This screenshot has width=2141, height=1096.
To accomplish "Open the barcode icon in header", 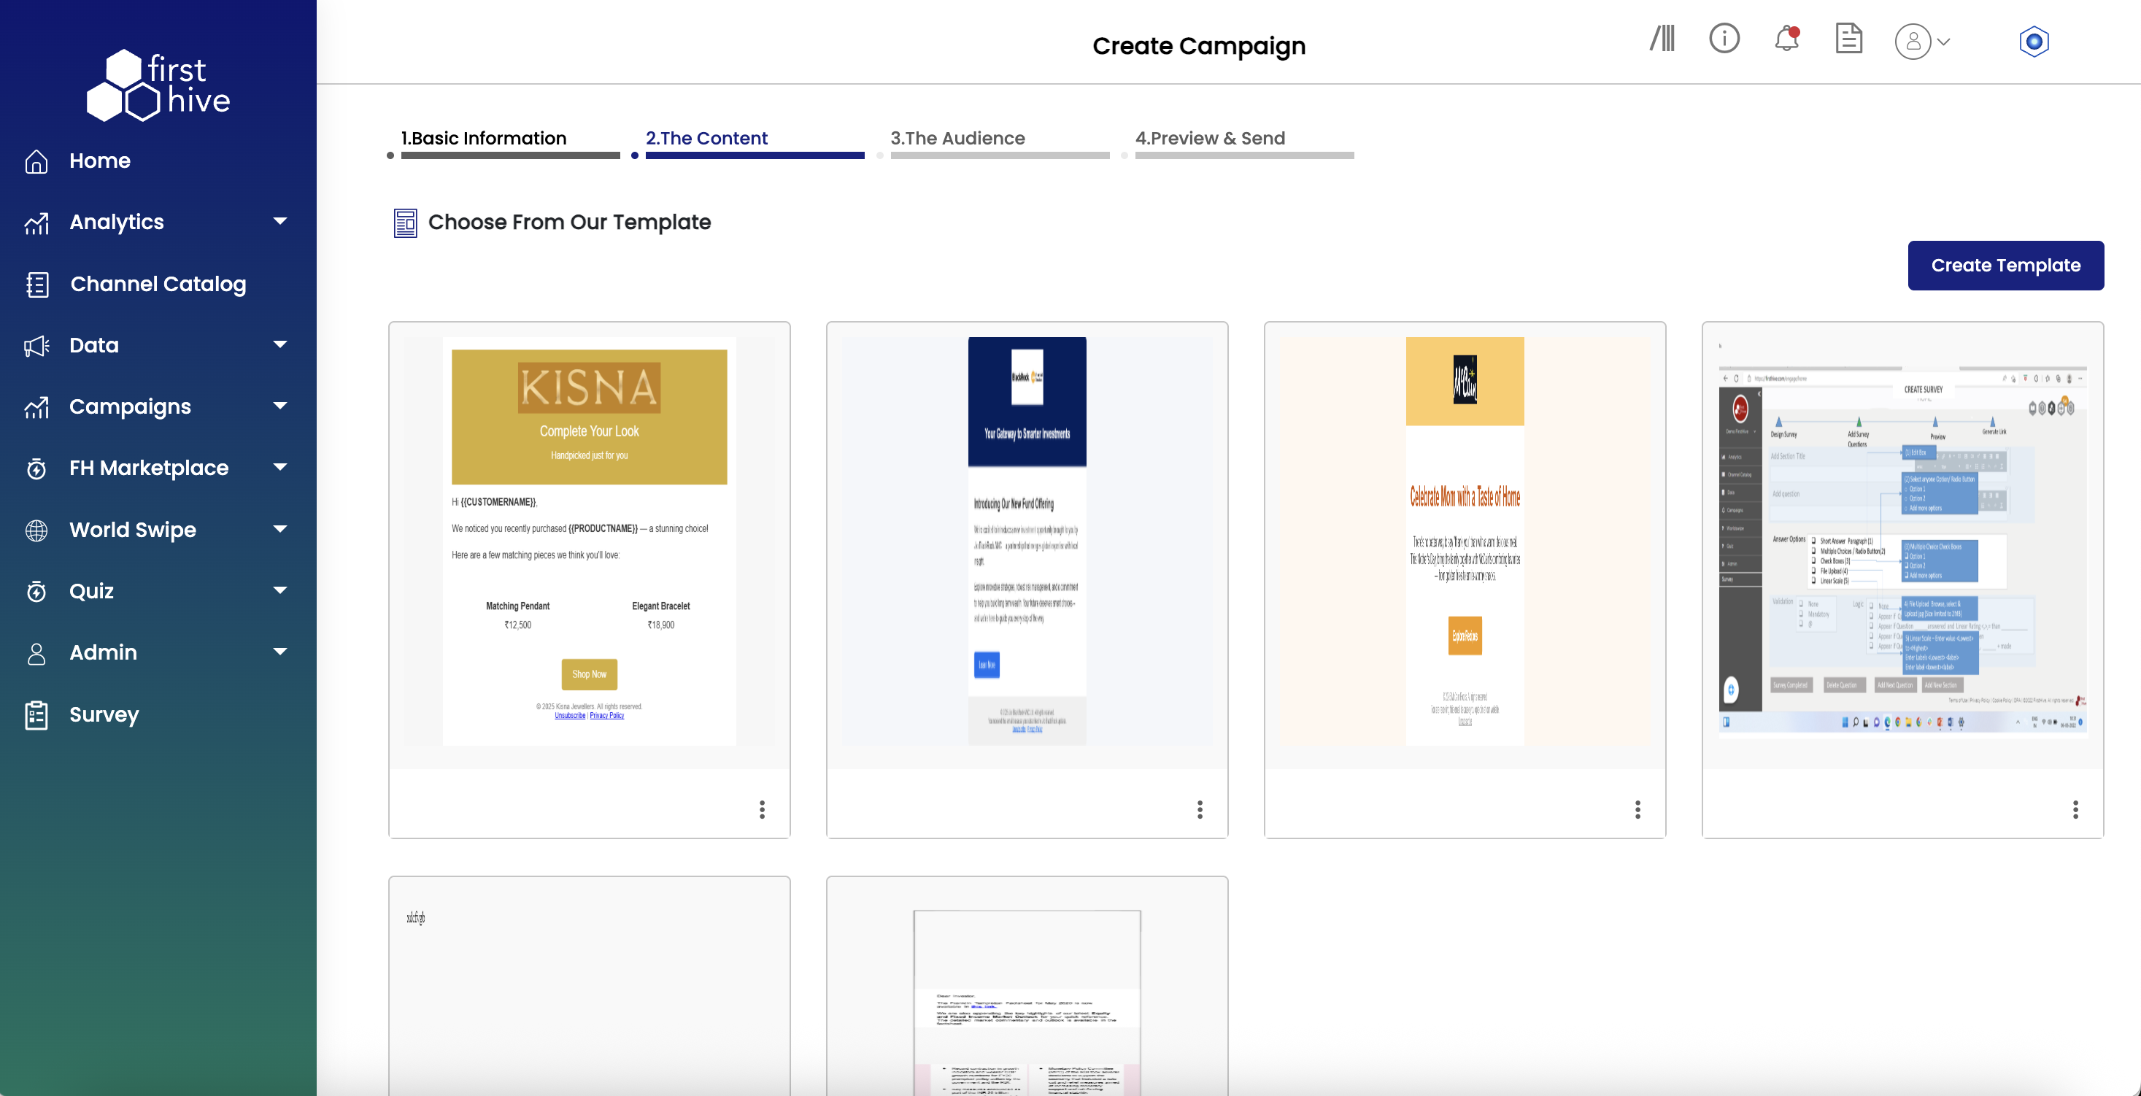I will (x=1662, y=38).
